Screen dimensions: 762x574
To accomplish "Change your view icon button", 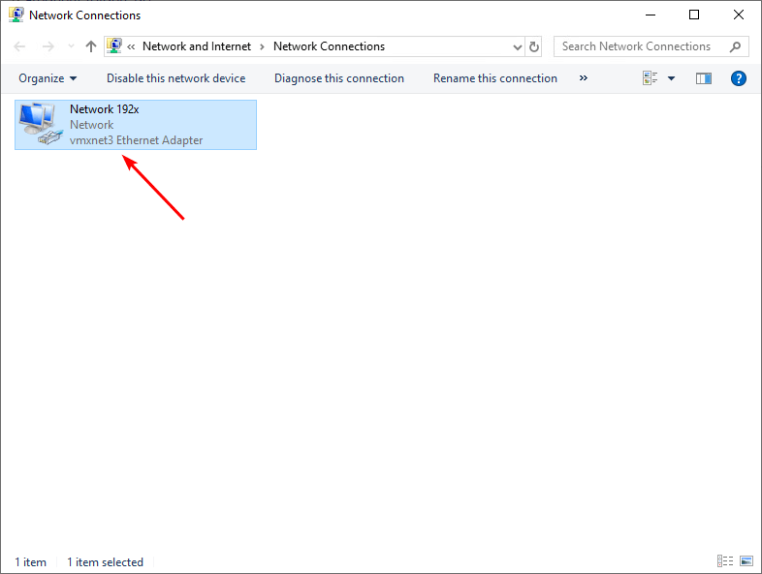I will coord(651,78).
